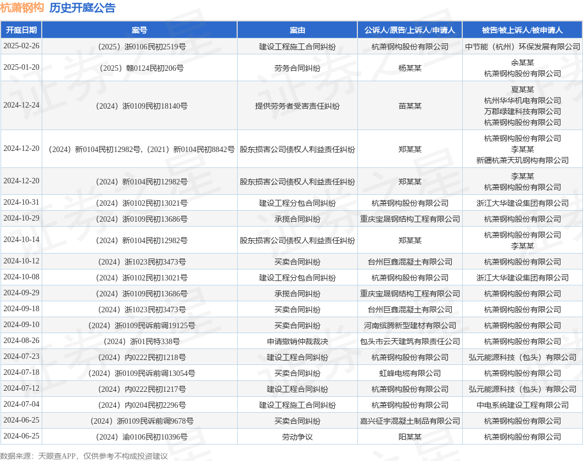Click defendant name "余某某"

point(523,63)
